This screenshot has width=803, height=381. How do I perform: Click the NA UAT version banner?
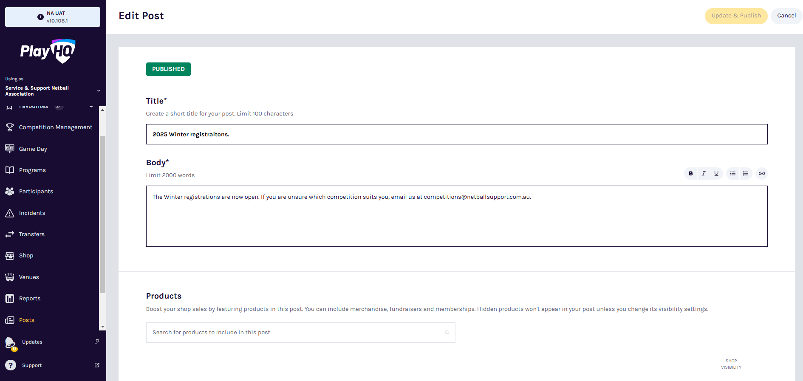click(x=53, y=17)
